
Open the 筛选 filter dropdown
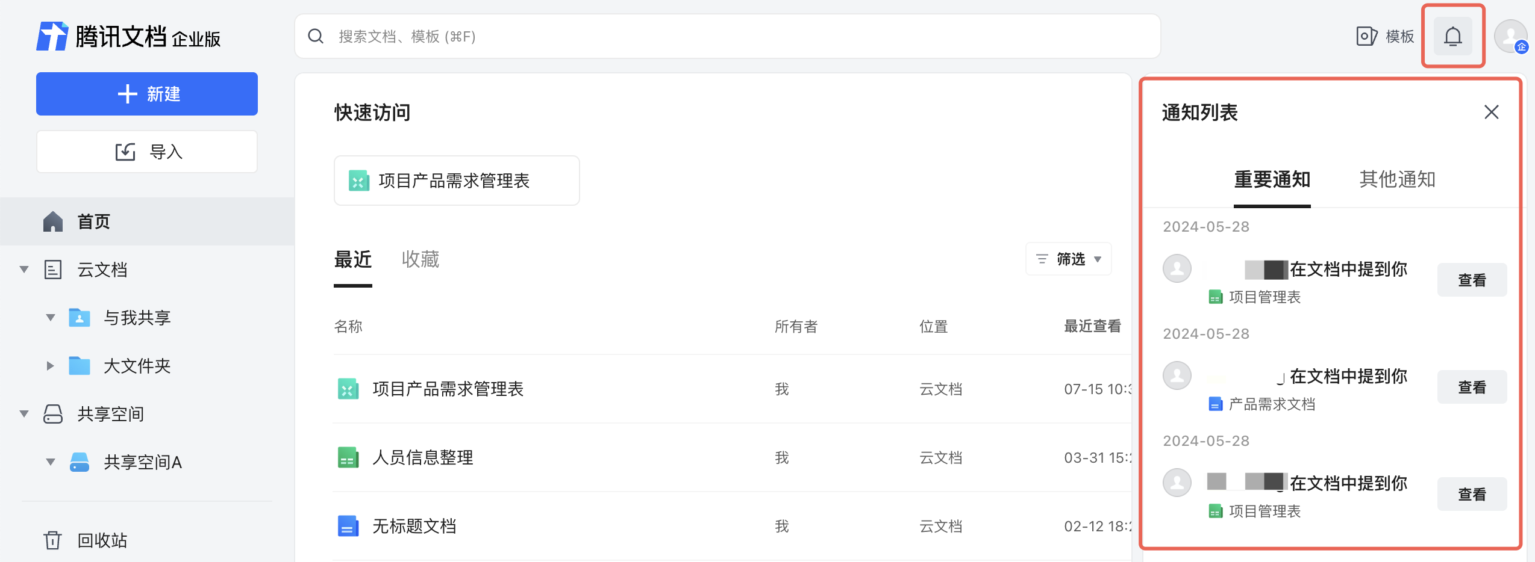point(1069,259)
